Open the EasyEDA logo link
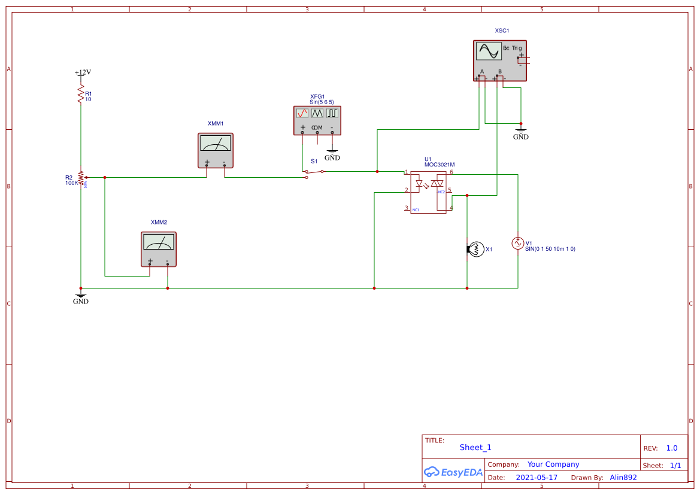Viewport: 700px width, 495px height. [453, 472]
